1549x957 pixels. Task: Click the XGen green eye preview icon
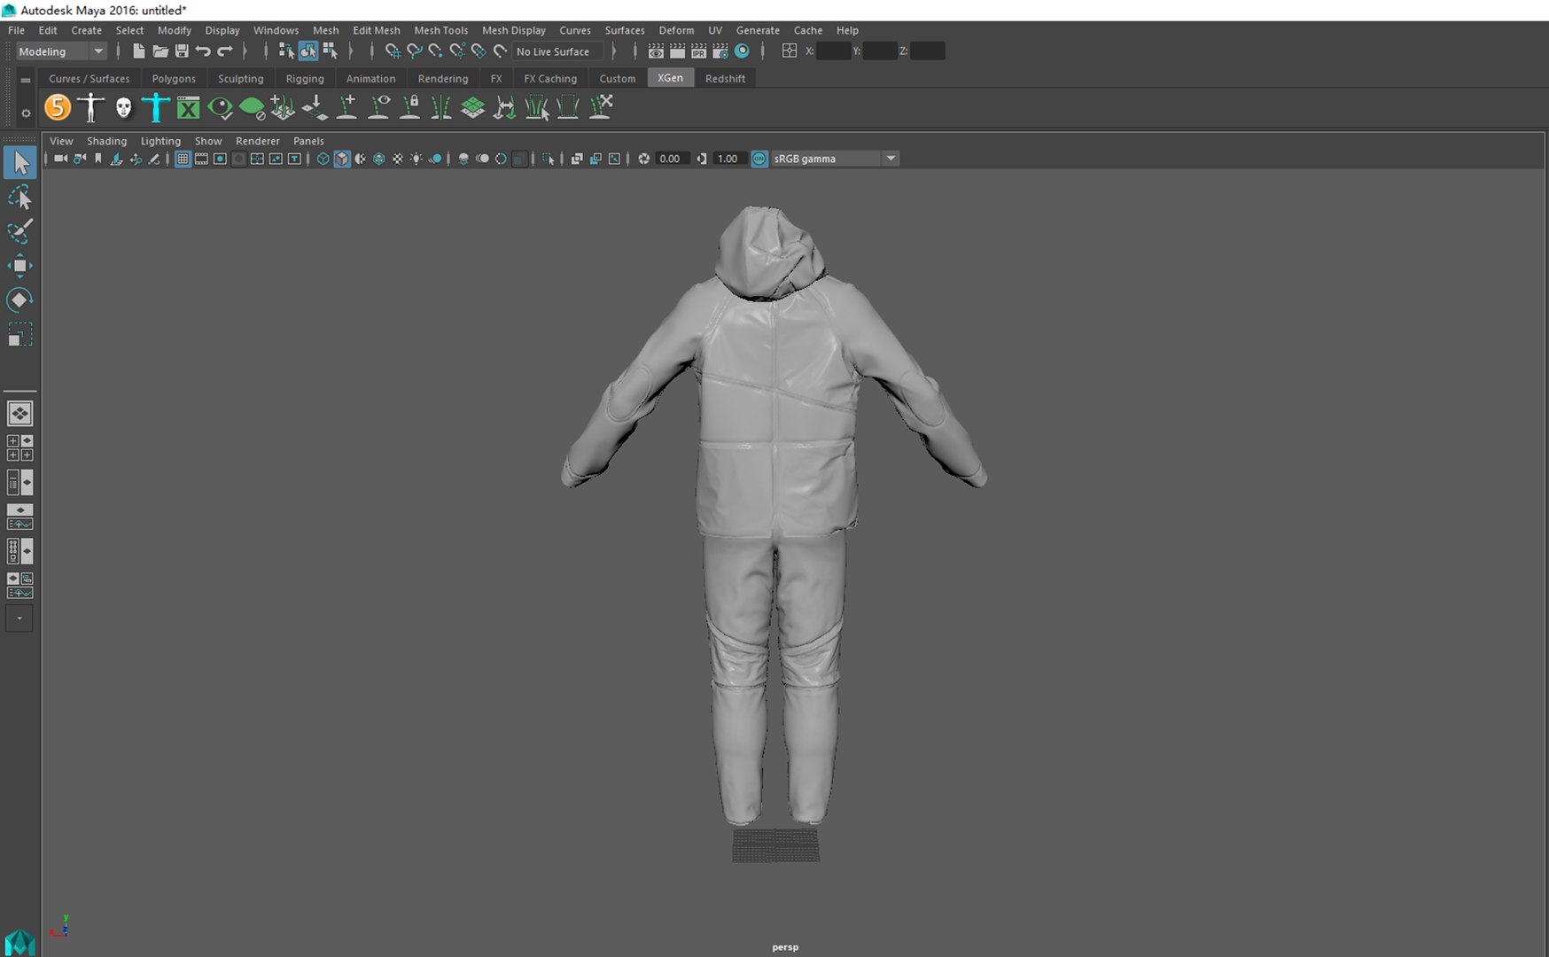tap(220, 107)
